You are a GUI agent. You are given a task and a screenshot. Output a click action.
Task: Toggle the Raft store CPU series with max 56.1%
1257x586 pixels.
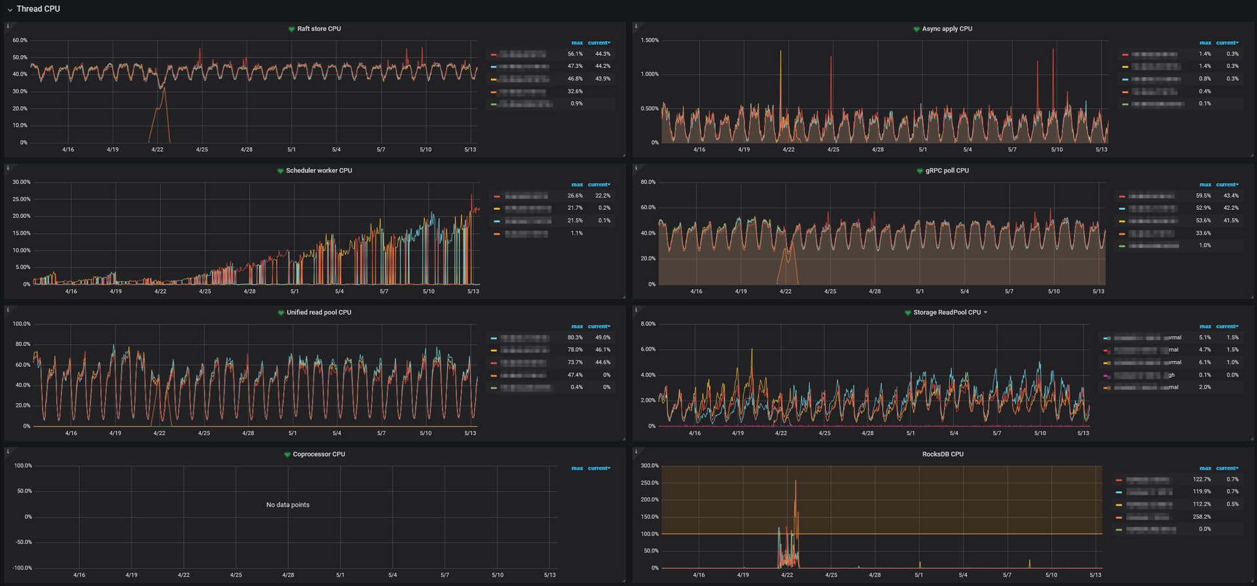pyautogui.click(x=522, y=54)
